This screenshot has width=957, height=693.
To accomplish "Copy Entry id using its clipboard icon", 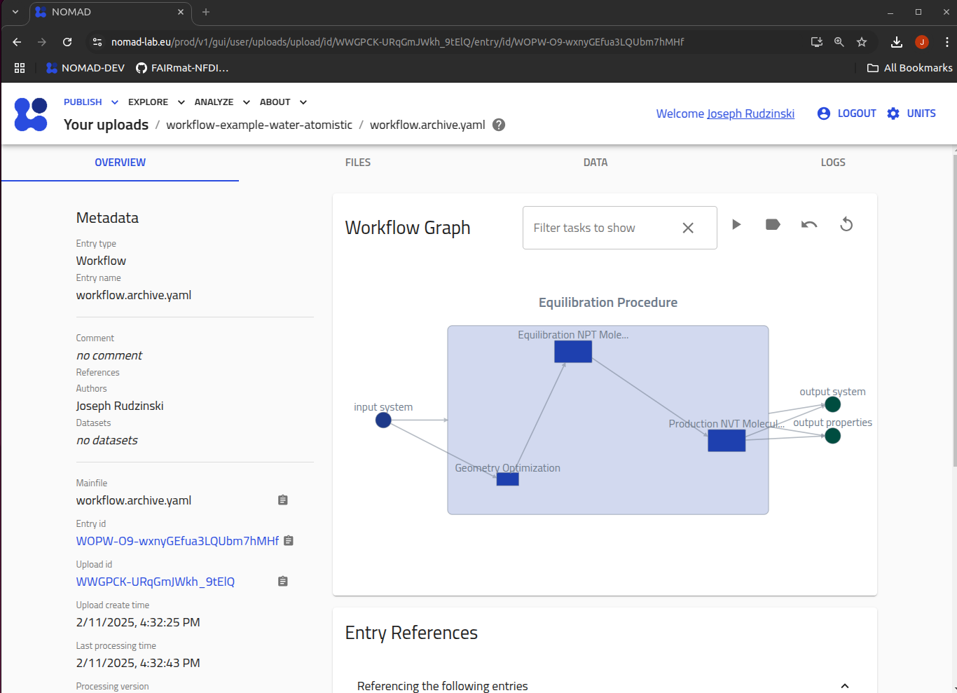I will pos(288,540).
